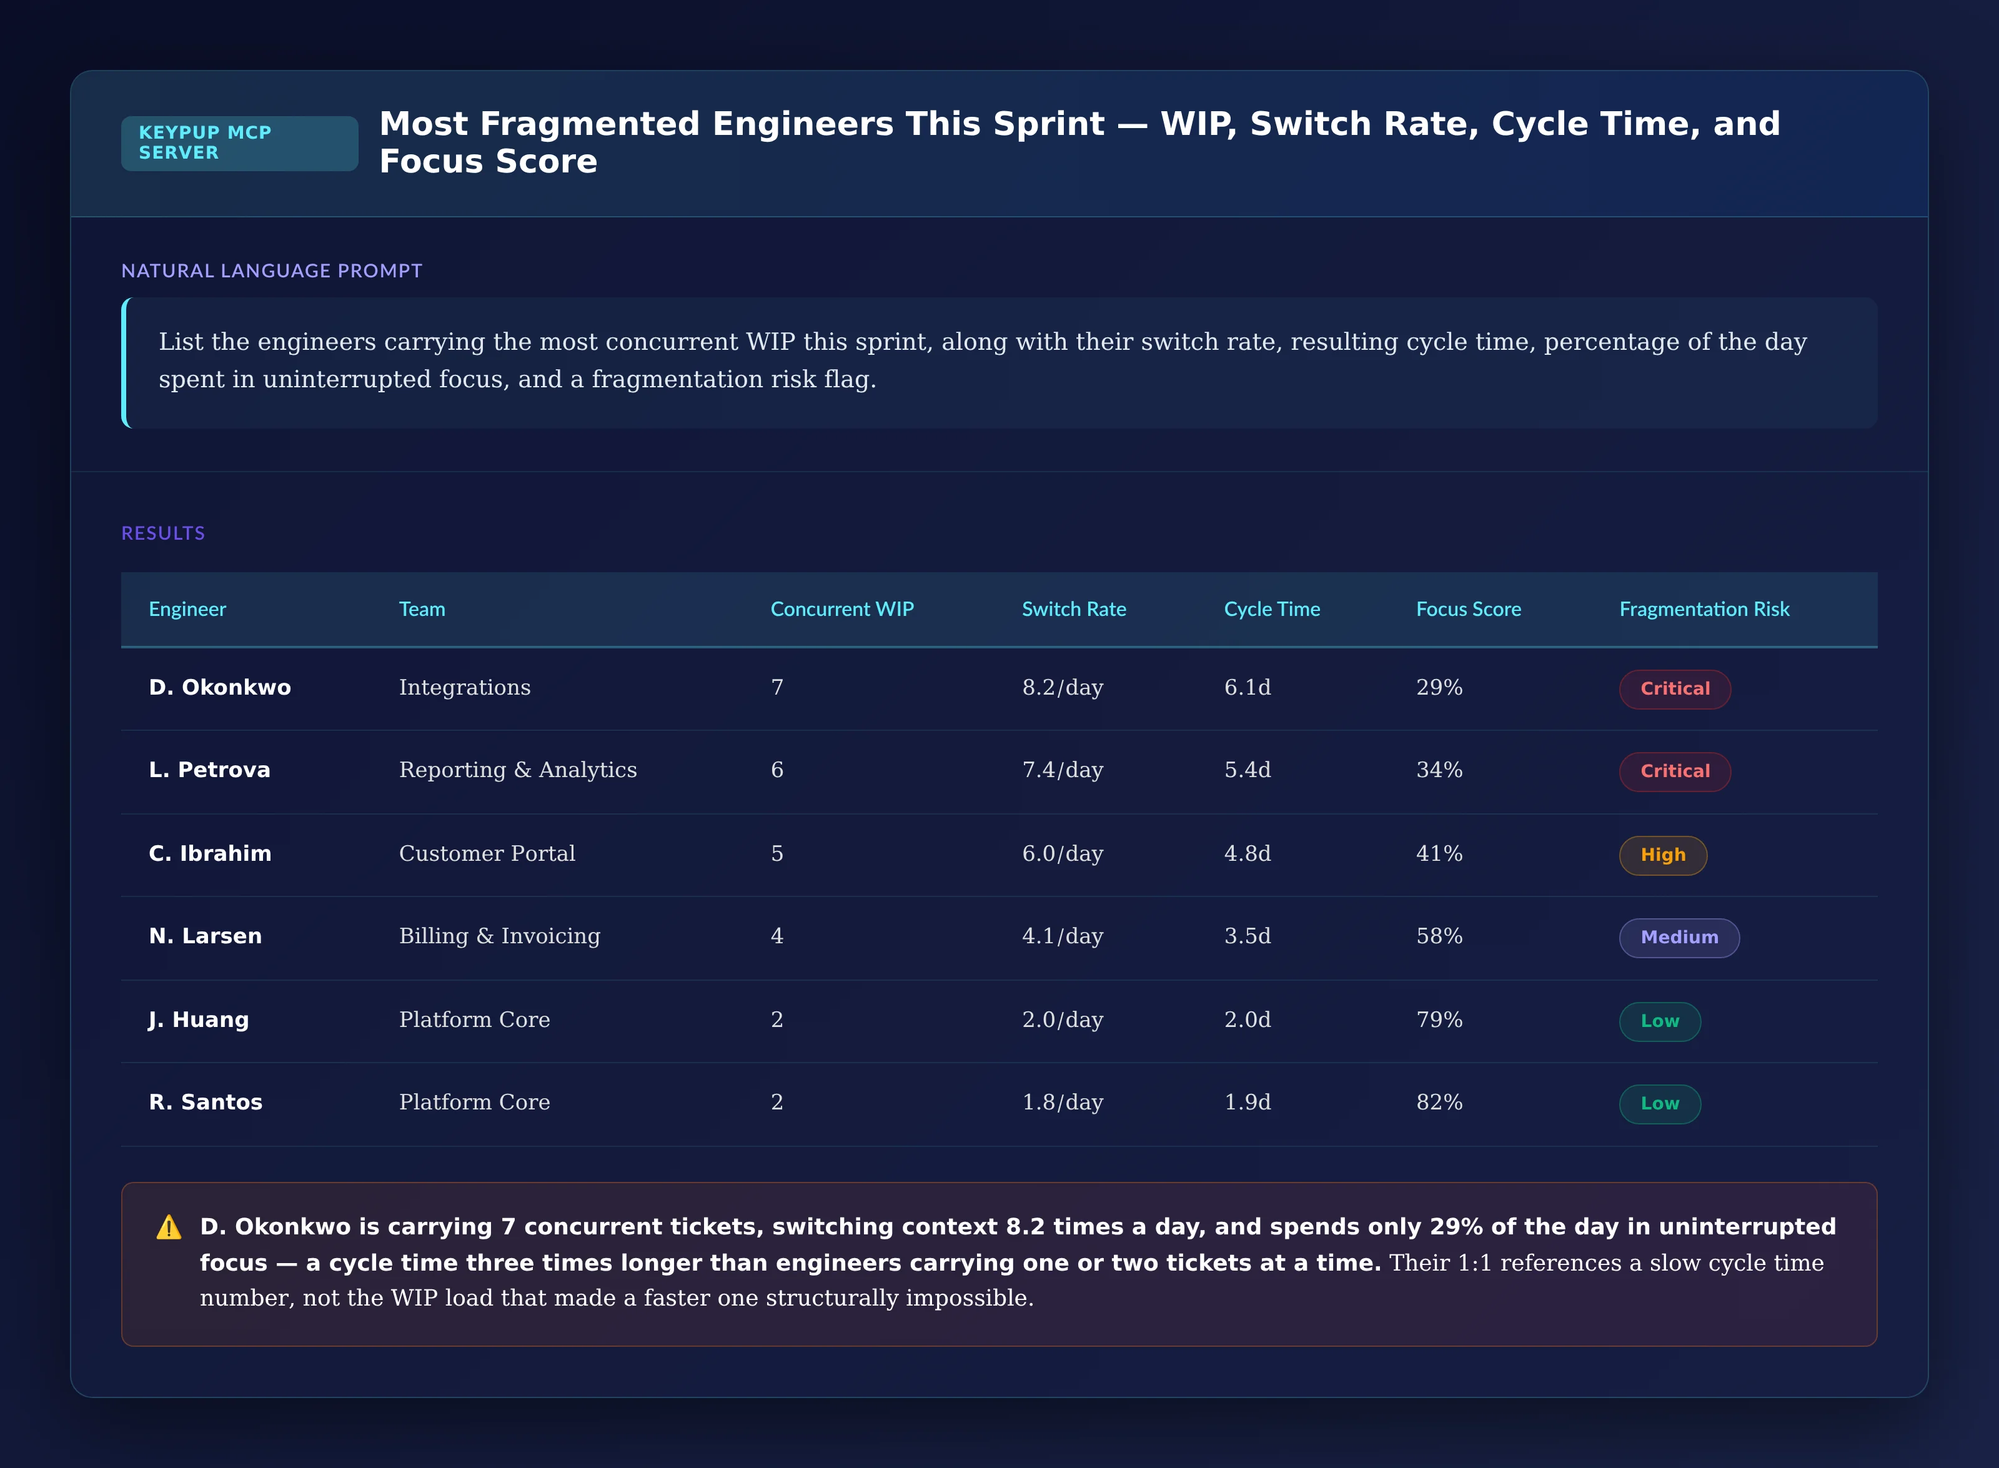Screen dimensions: 1999x1468
Task: Click the 6.1d cycle time value
Action: [1248, 688]
